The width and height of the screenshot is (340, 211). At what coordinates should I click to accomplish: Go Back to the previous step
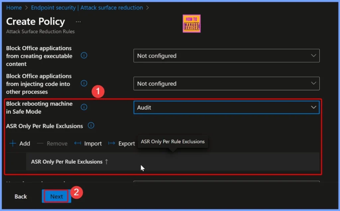tap(21, 196)
